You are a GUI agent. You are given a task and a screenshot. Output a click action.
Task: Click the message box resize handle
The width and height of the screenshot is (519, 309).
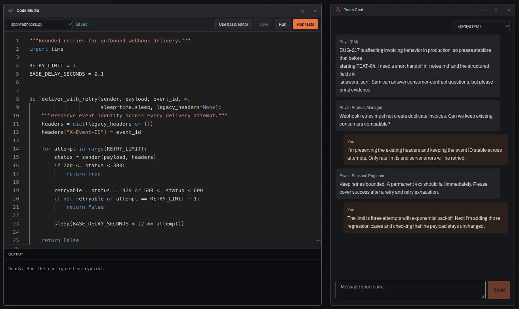pos(483,296)
